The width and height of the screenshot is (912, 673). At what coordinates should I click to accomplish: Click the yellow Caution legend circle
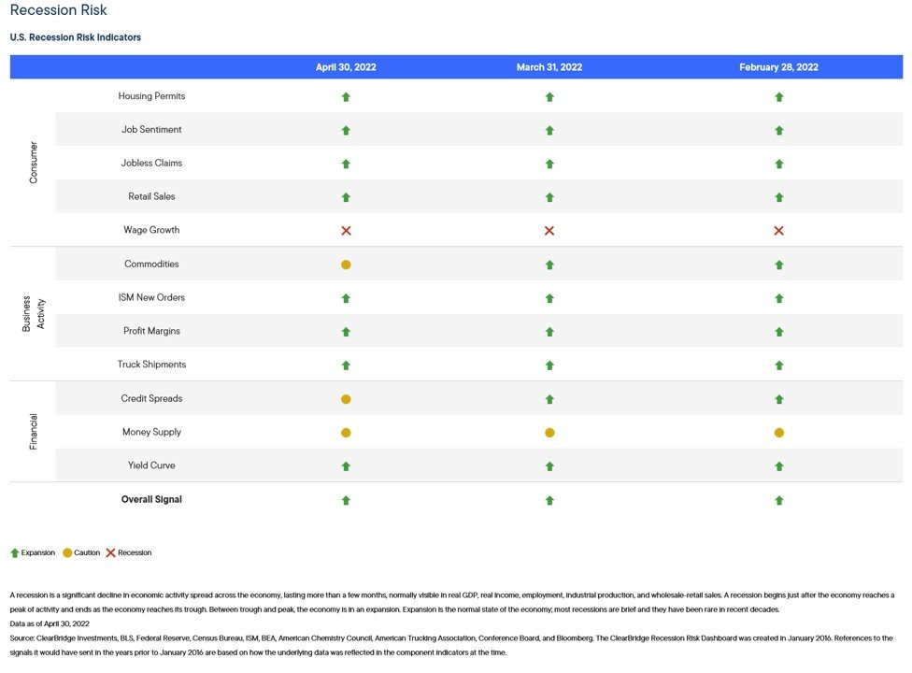(x=67, y=552)
